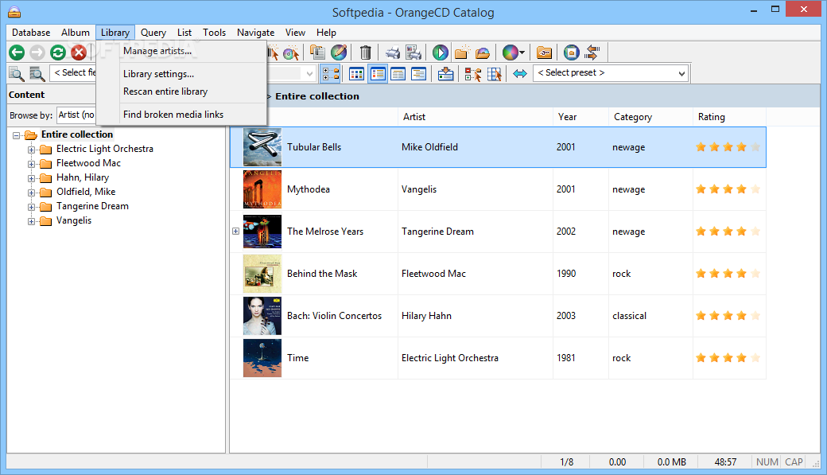The width and height of the screenshot is (827, 475).
Task: Select Rescan entire library menu entry
Action: [181, 91]
